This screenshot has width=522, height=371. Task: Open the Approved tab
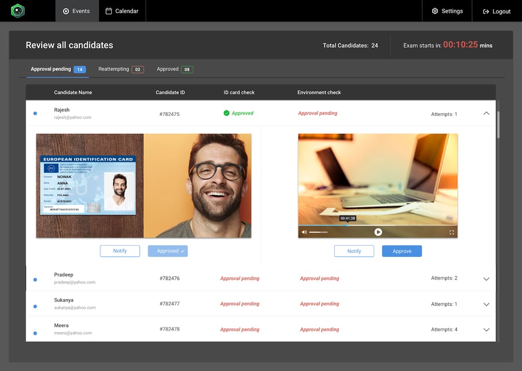click(174, 69)
